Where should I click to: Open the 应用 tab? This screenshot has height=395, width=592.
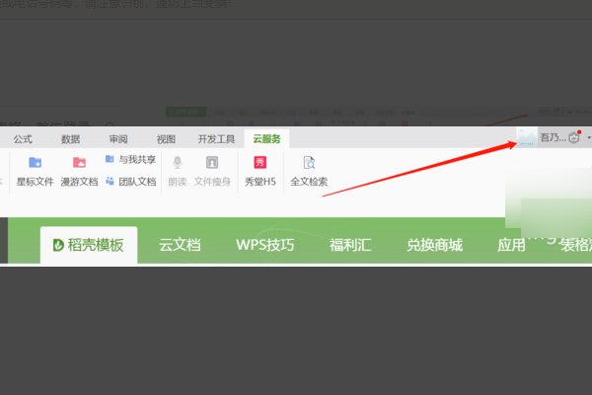[x=511, y=245]
